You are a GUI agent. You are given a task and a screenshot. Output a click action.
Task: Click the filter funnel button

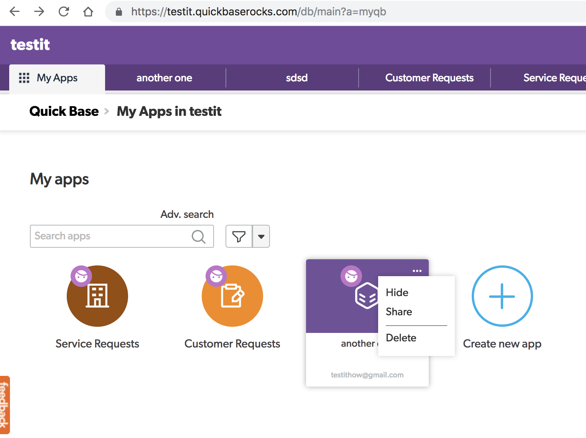tap(239, 236)
